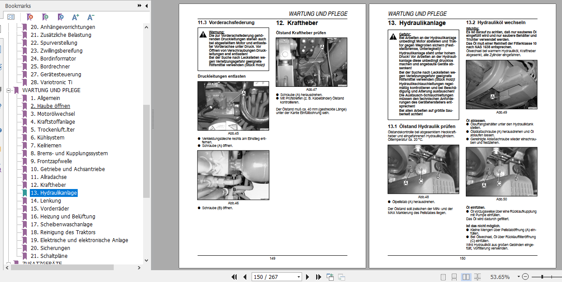Open bookmark 6. Kühlsystem
Viewport: 562px width, 282px height.
pyautogui.click(x=47, y=138)
